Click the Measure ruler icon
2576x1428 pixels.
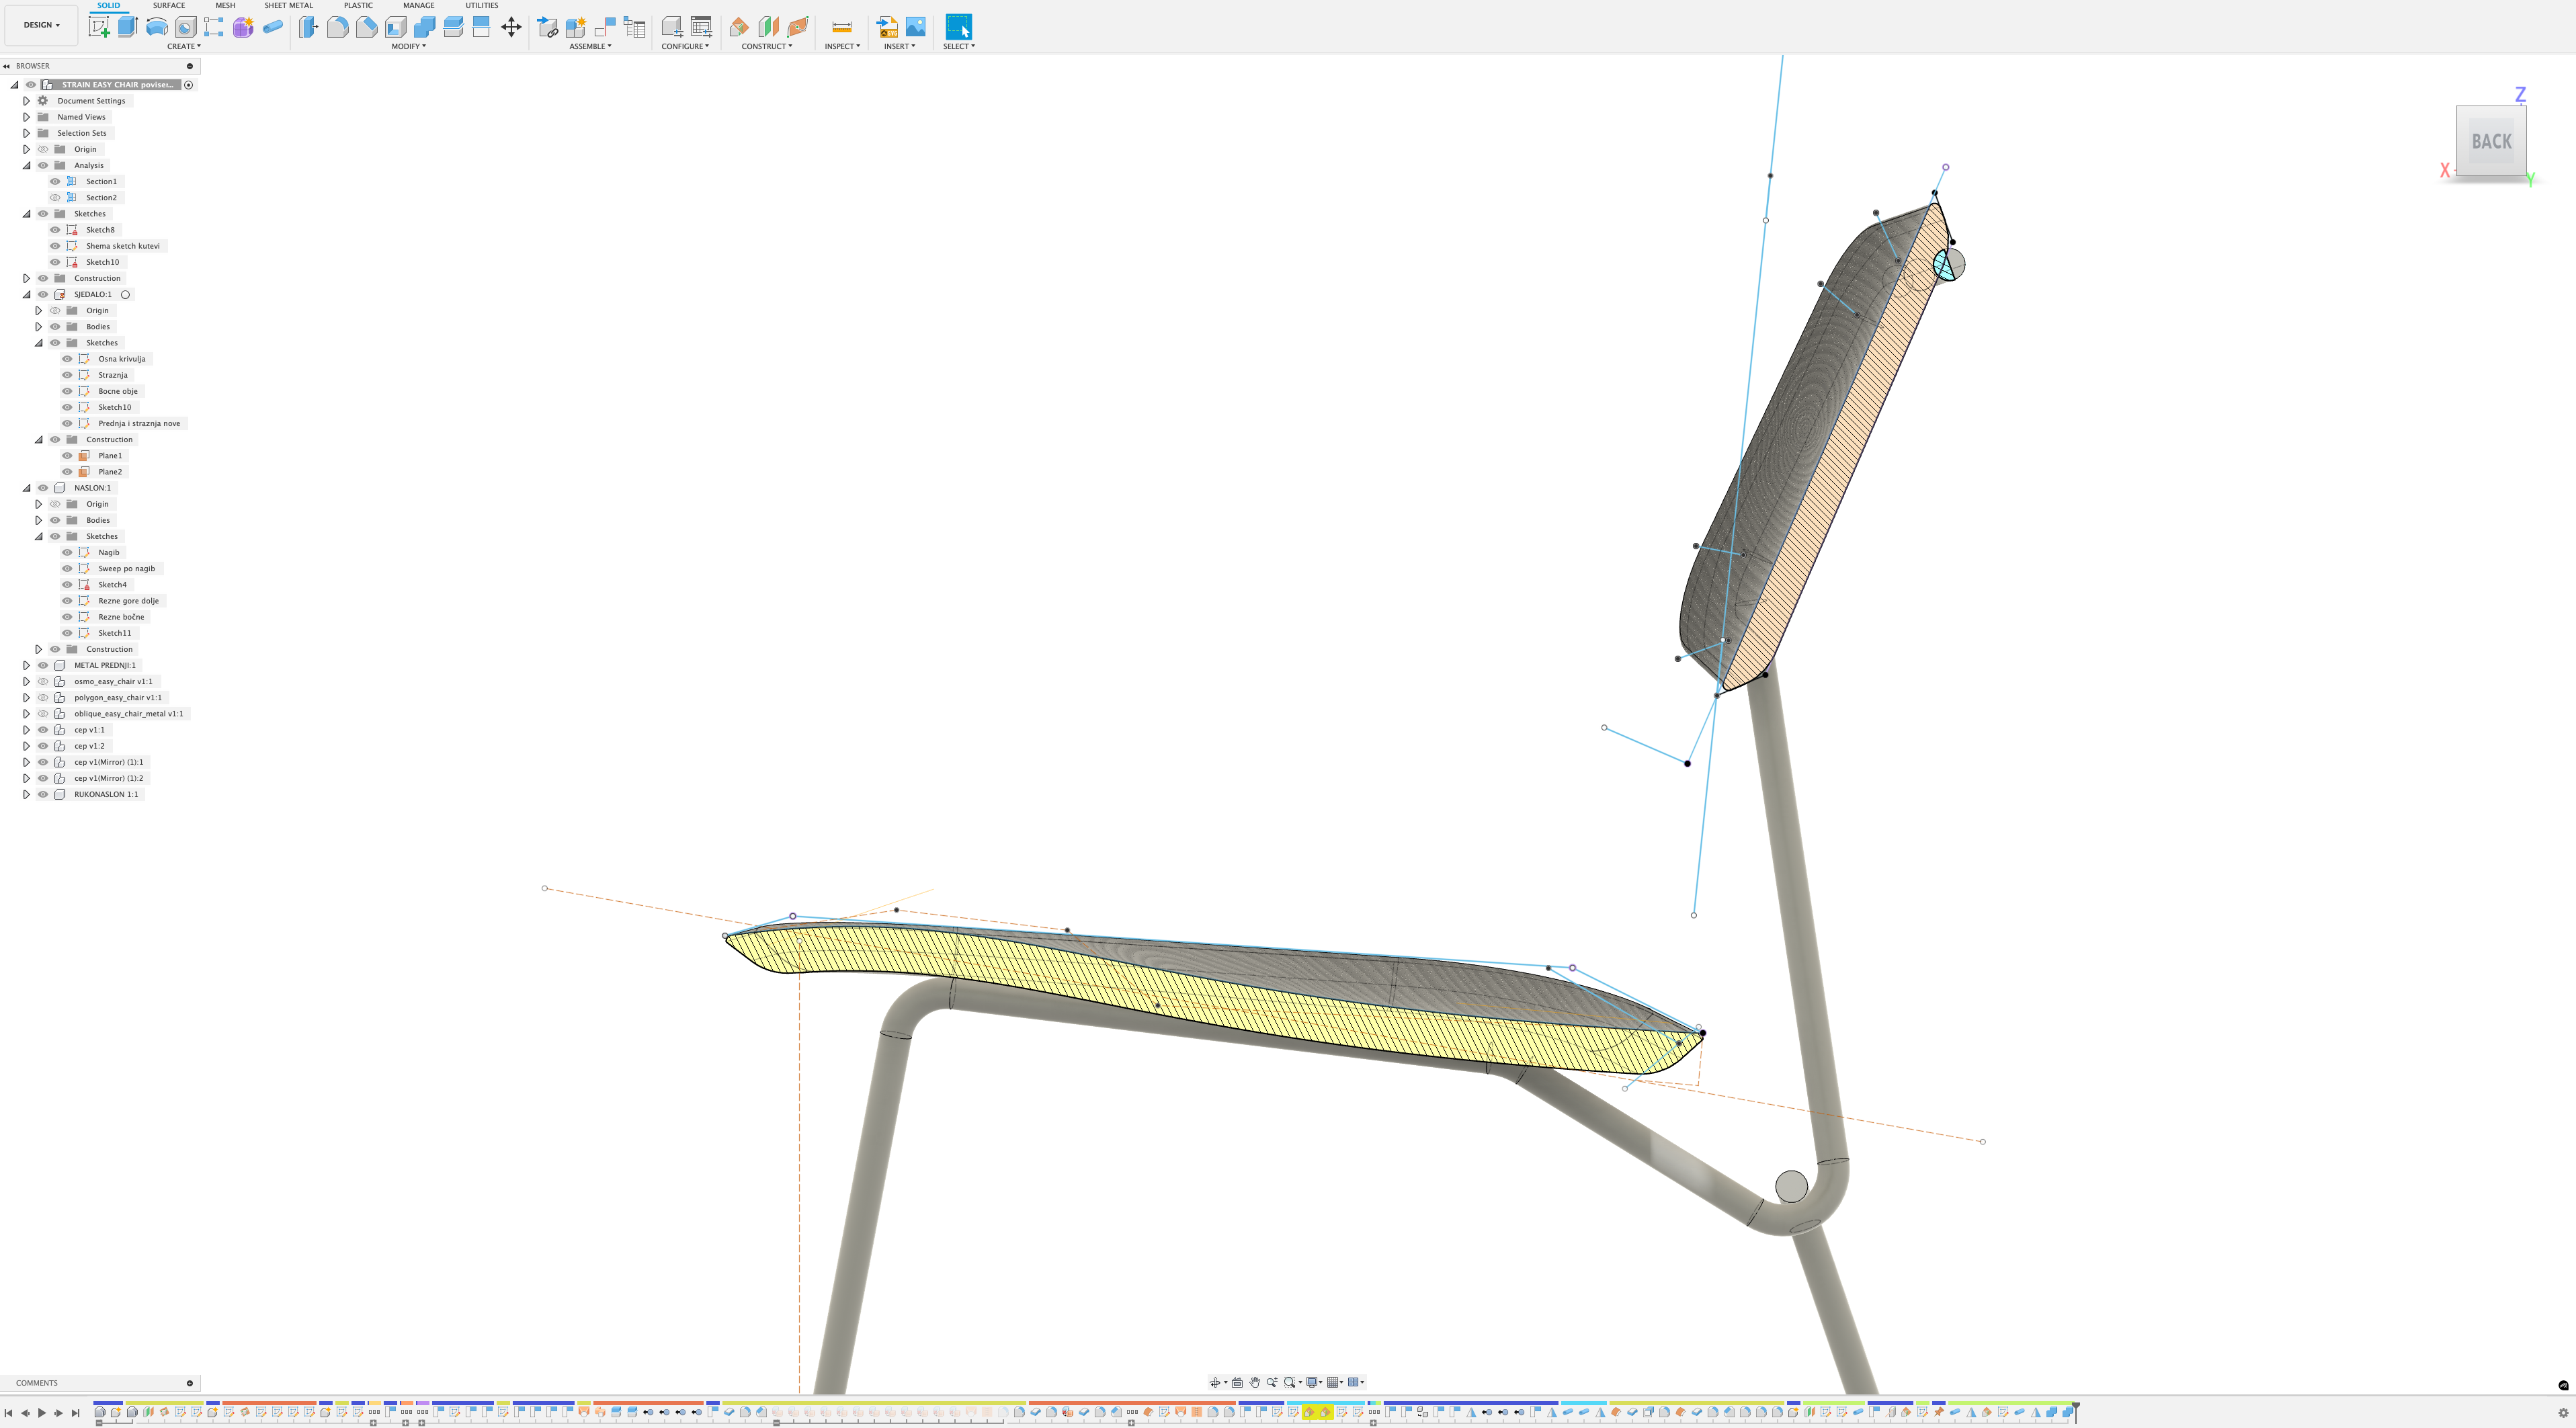[x=841, y=27]
